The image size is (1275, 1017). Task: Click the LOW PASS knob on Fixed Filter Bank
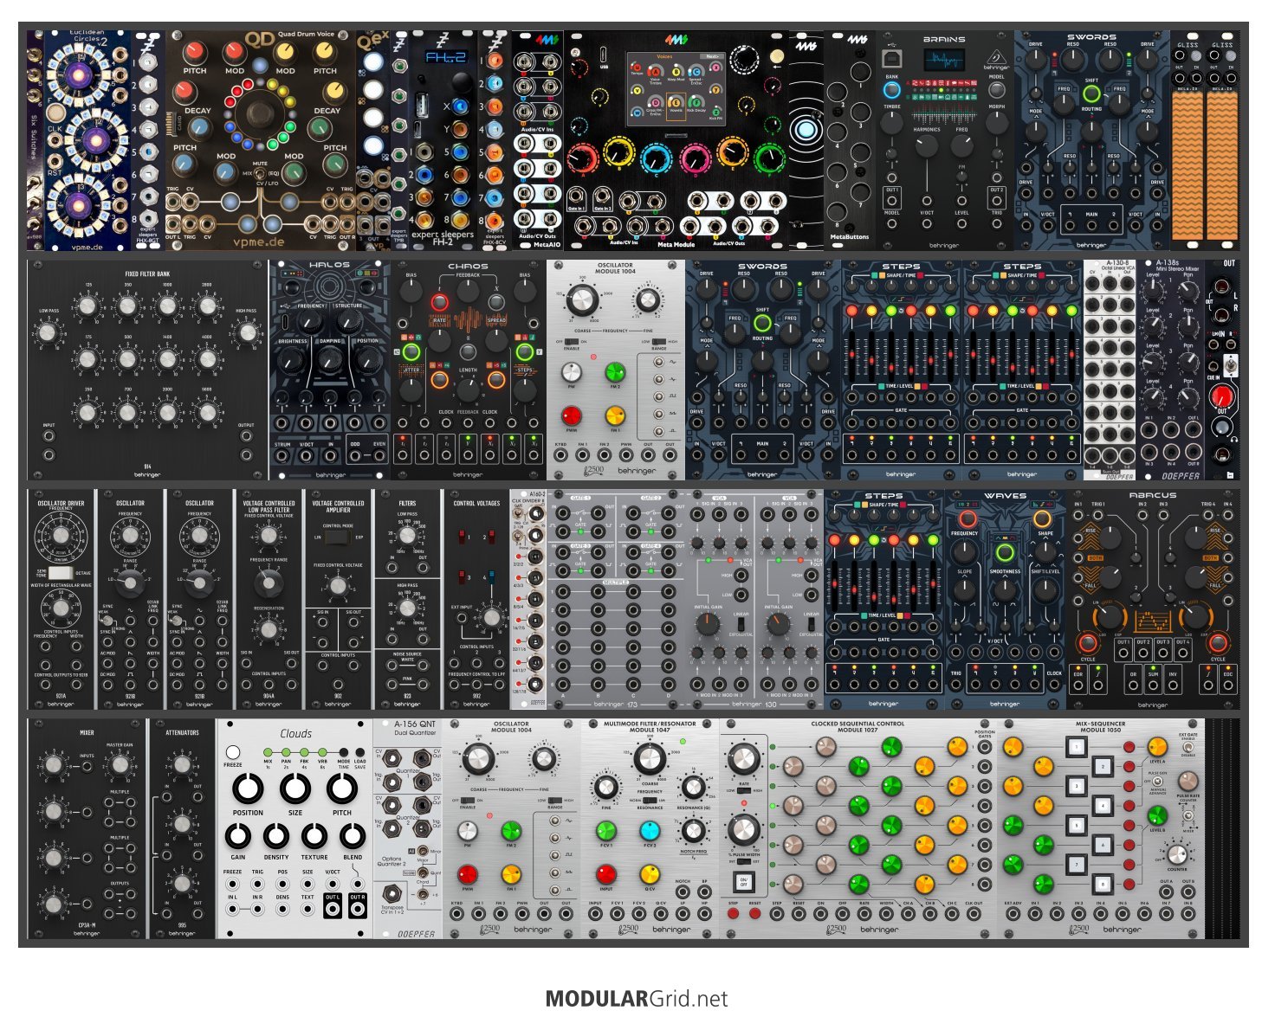(49, 332)
